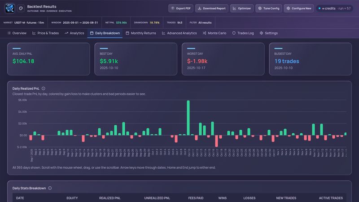Click the FEES PAID column header
Viewport: 359px width, 202px height.
point(196,198)
